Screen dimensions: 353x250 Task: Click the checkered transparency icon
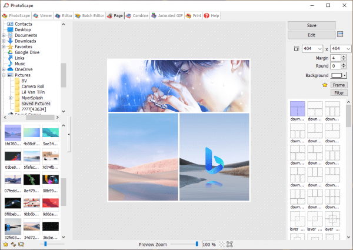pos(222,244)
